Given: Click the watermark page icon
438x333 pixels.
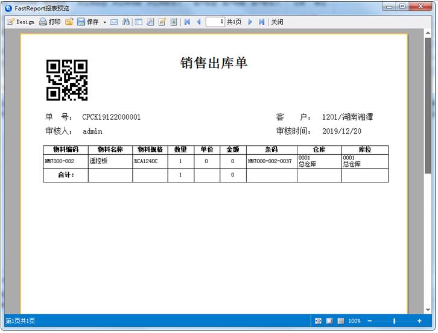Looking at the screenshot, I should 174,22.
